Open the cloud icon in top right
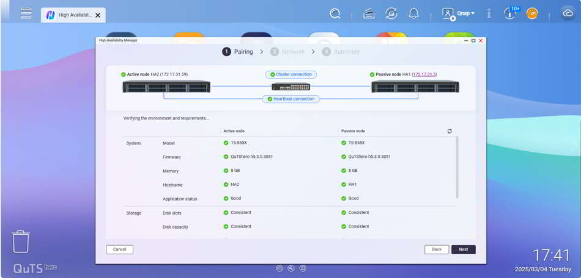The width and height of the screenshot is (581, 278). [x=568, y=13]
